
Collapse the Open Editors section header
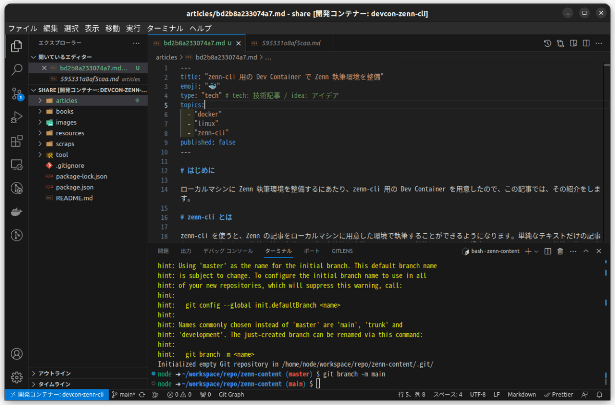click(88, 57)
